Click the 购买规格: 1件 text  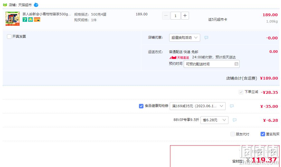(x=85, y=20)
